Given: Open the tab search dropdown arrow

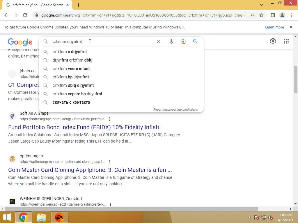Looking at the screenshot, I should click(262, 5).
